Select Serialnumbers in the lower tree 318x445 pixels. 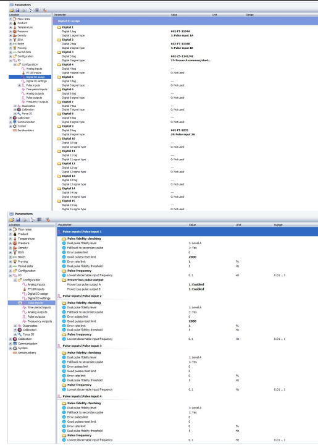[27, 353]
